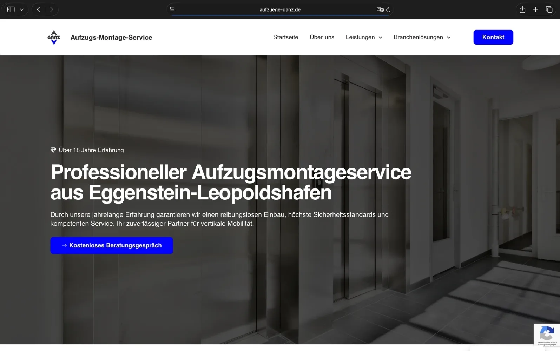560x351 pixels.
Task: Open the Branchenlösungen menu item
Action: coord(418,37)
